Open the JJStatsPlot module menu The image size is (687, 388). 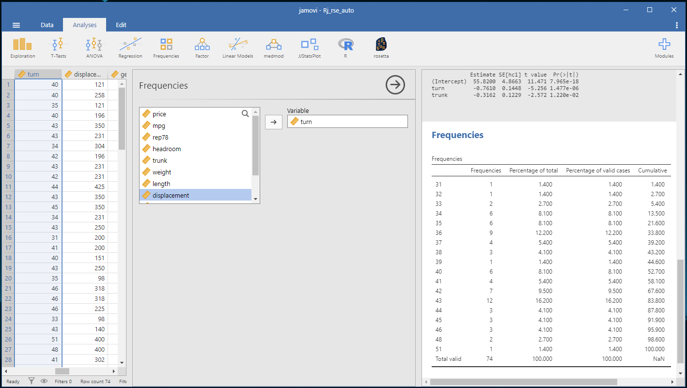click(x=309, y=48)
